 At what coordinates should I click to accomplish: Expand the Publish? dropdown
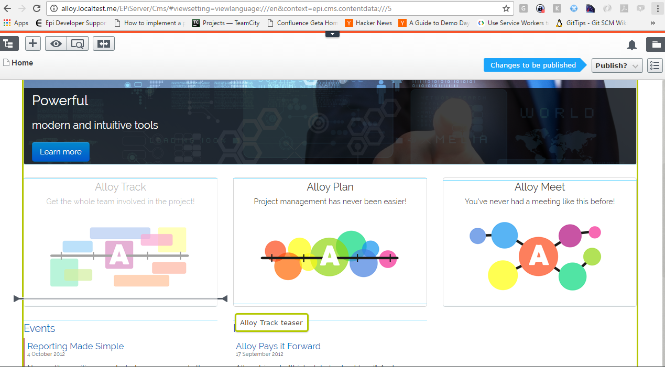(x=617, y=65)
